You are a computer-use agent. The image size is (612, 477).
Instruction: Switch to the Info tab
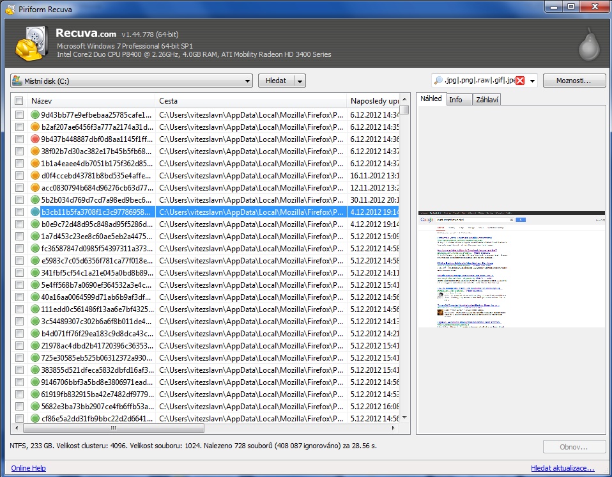pos(455,100)
